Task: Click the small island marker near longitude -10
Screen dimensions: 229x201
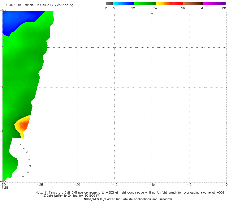Action: [152, 14]
